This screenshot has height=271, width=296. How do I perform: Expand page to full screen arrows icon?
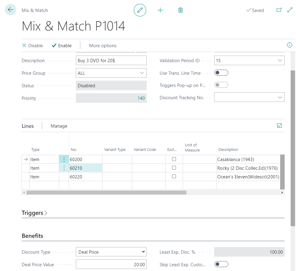pos(290,10)
